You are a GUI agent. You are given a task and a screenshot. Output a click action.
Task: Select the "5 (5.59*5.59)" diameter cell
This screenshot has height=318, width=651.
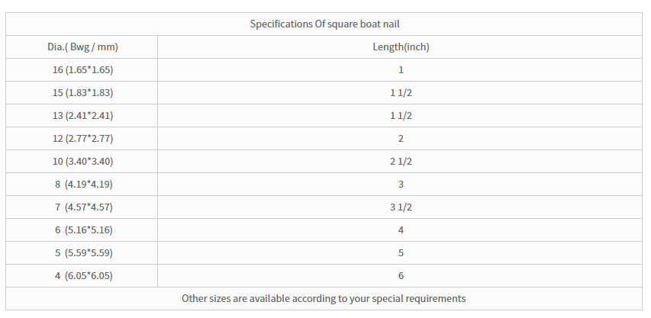coord(82,253)
